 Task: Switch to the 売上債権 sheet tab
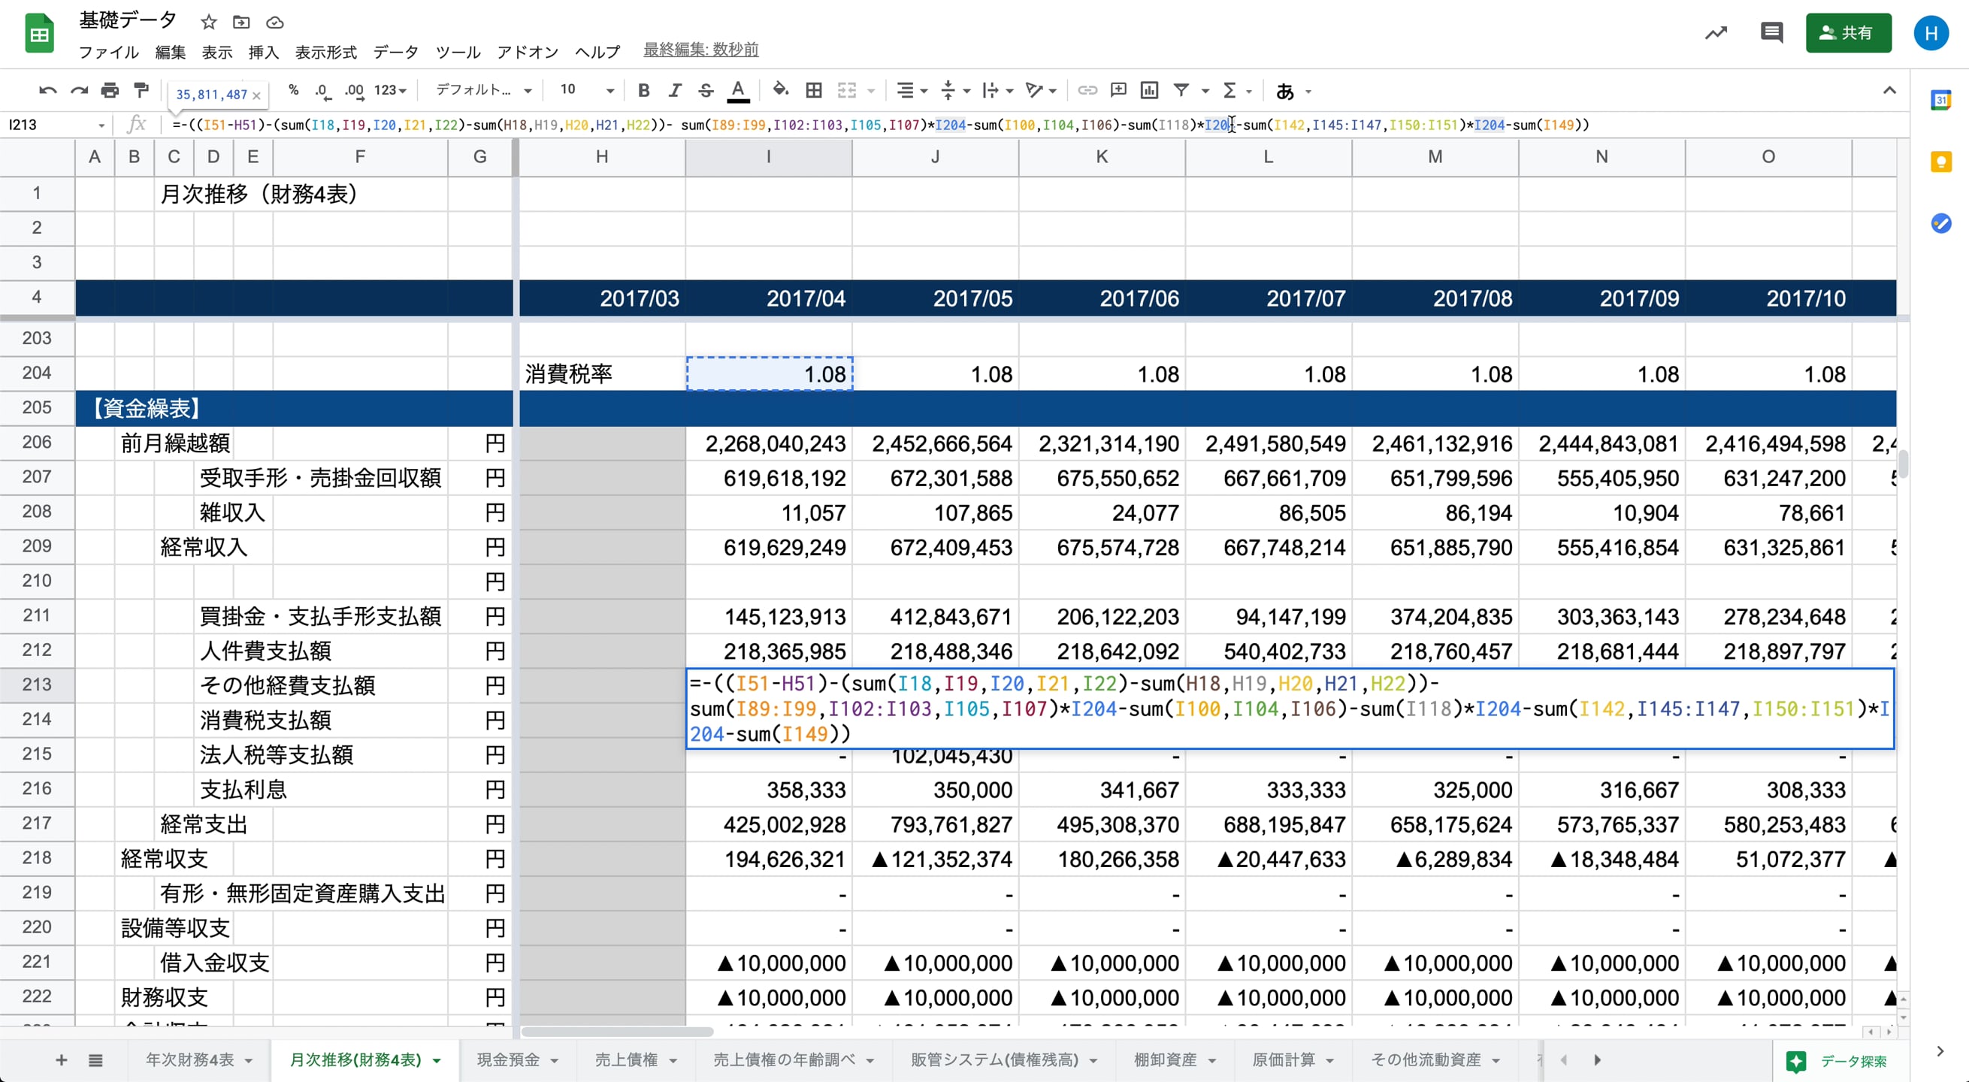tap(626, 1060)
